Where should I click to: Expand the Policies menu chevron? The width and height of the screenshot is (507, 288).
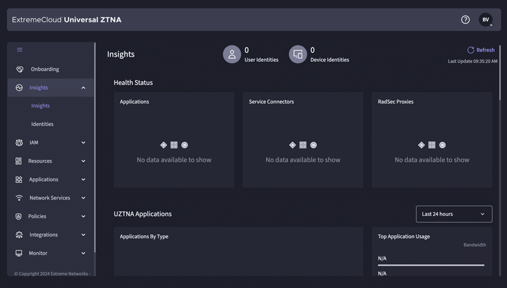(x=84, y=216)
